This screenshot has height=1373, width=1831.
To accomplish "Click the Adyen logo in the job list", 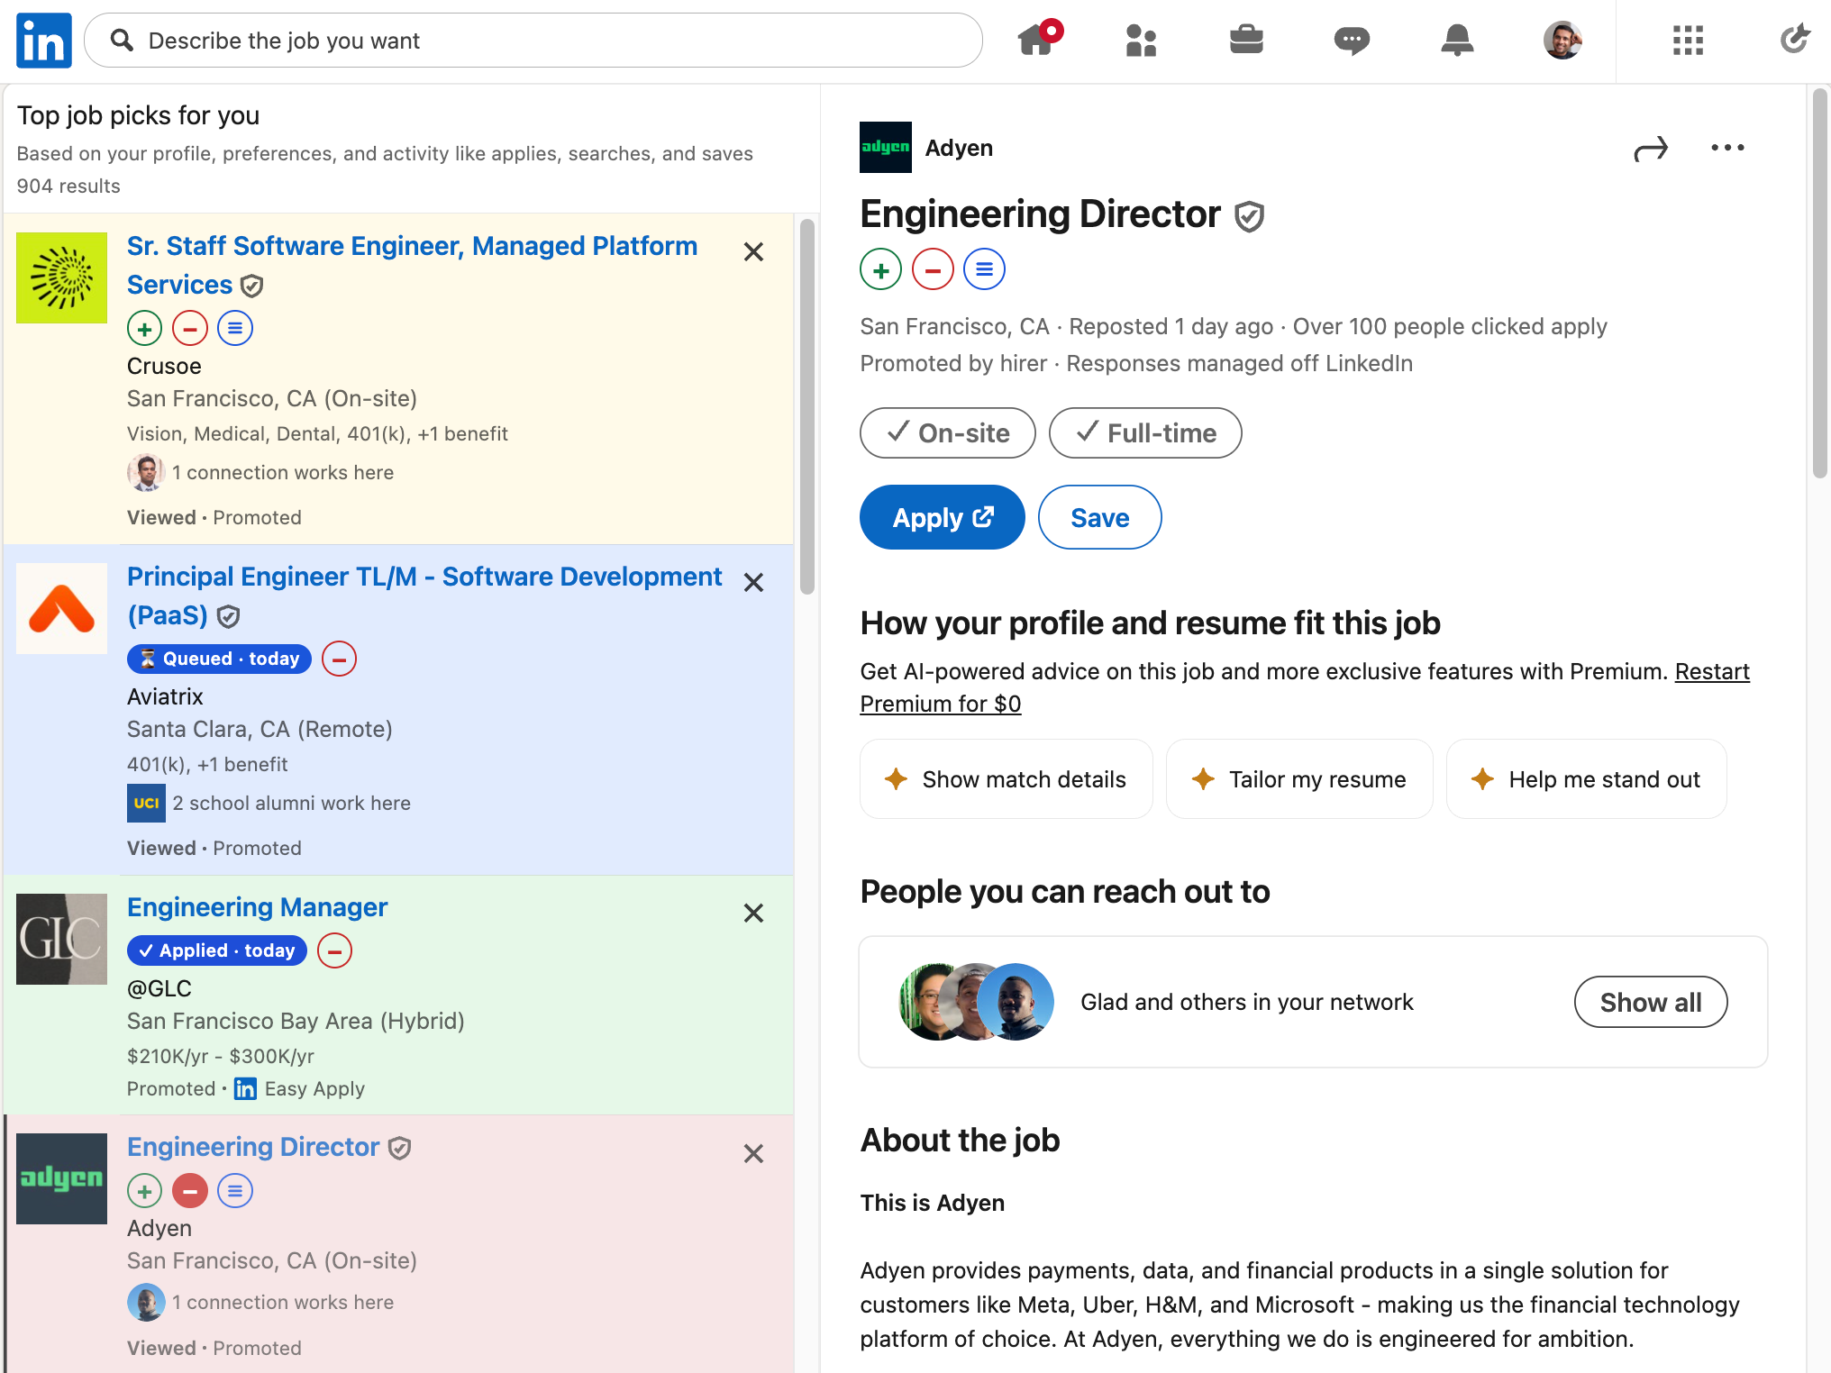I will 61,1179.
